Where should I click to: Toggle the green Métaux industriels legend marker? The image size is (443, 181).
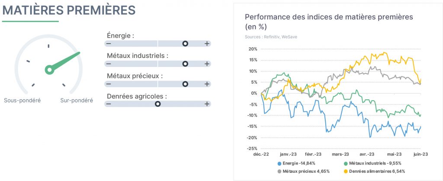(x=346, y=163)
